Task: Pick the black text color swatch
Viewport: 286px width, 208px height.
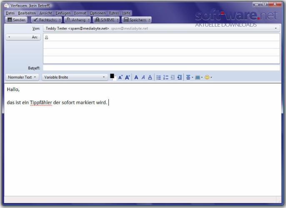Action: [x=112, y=76]
